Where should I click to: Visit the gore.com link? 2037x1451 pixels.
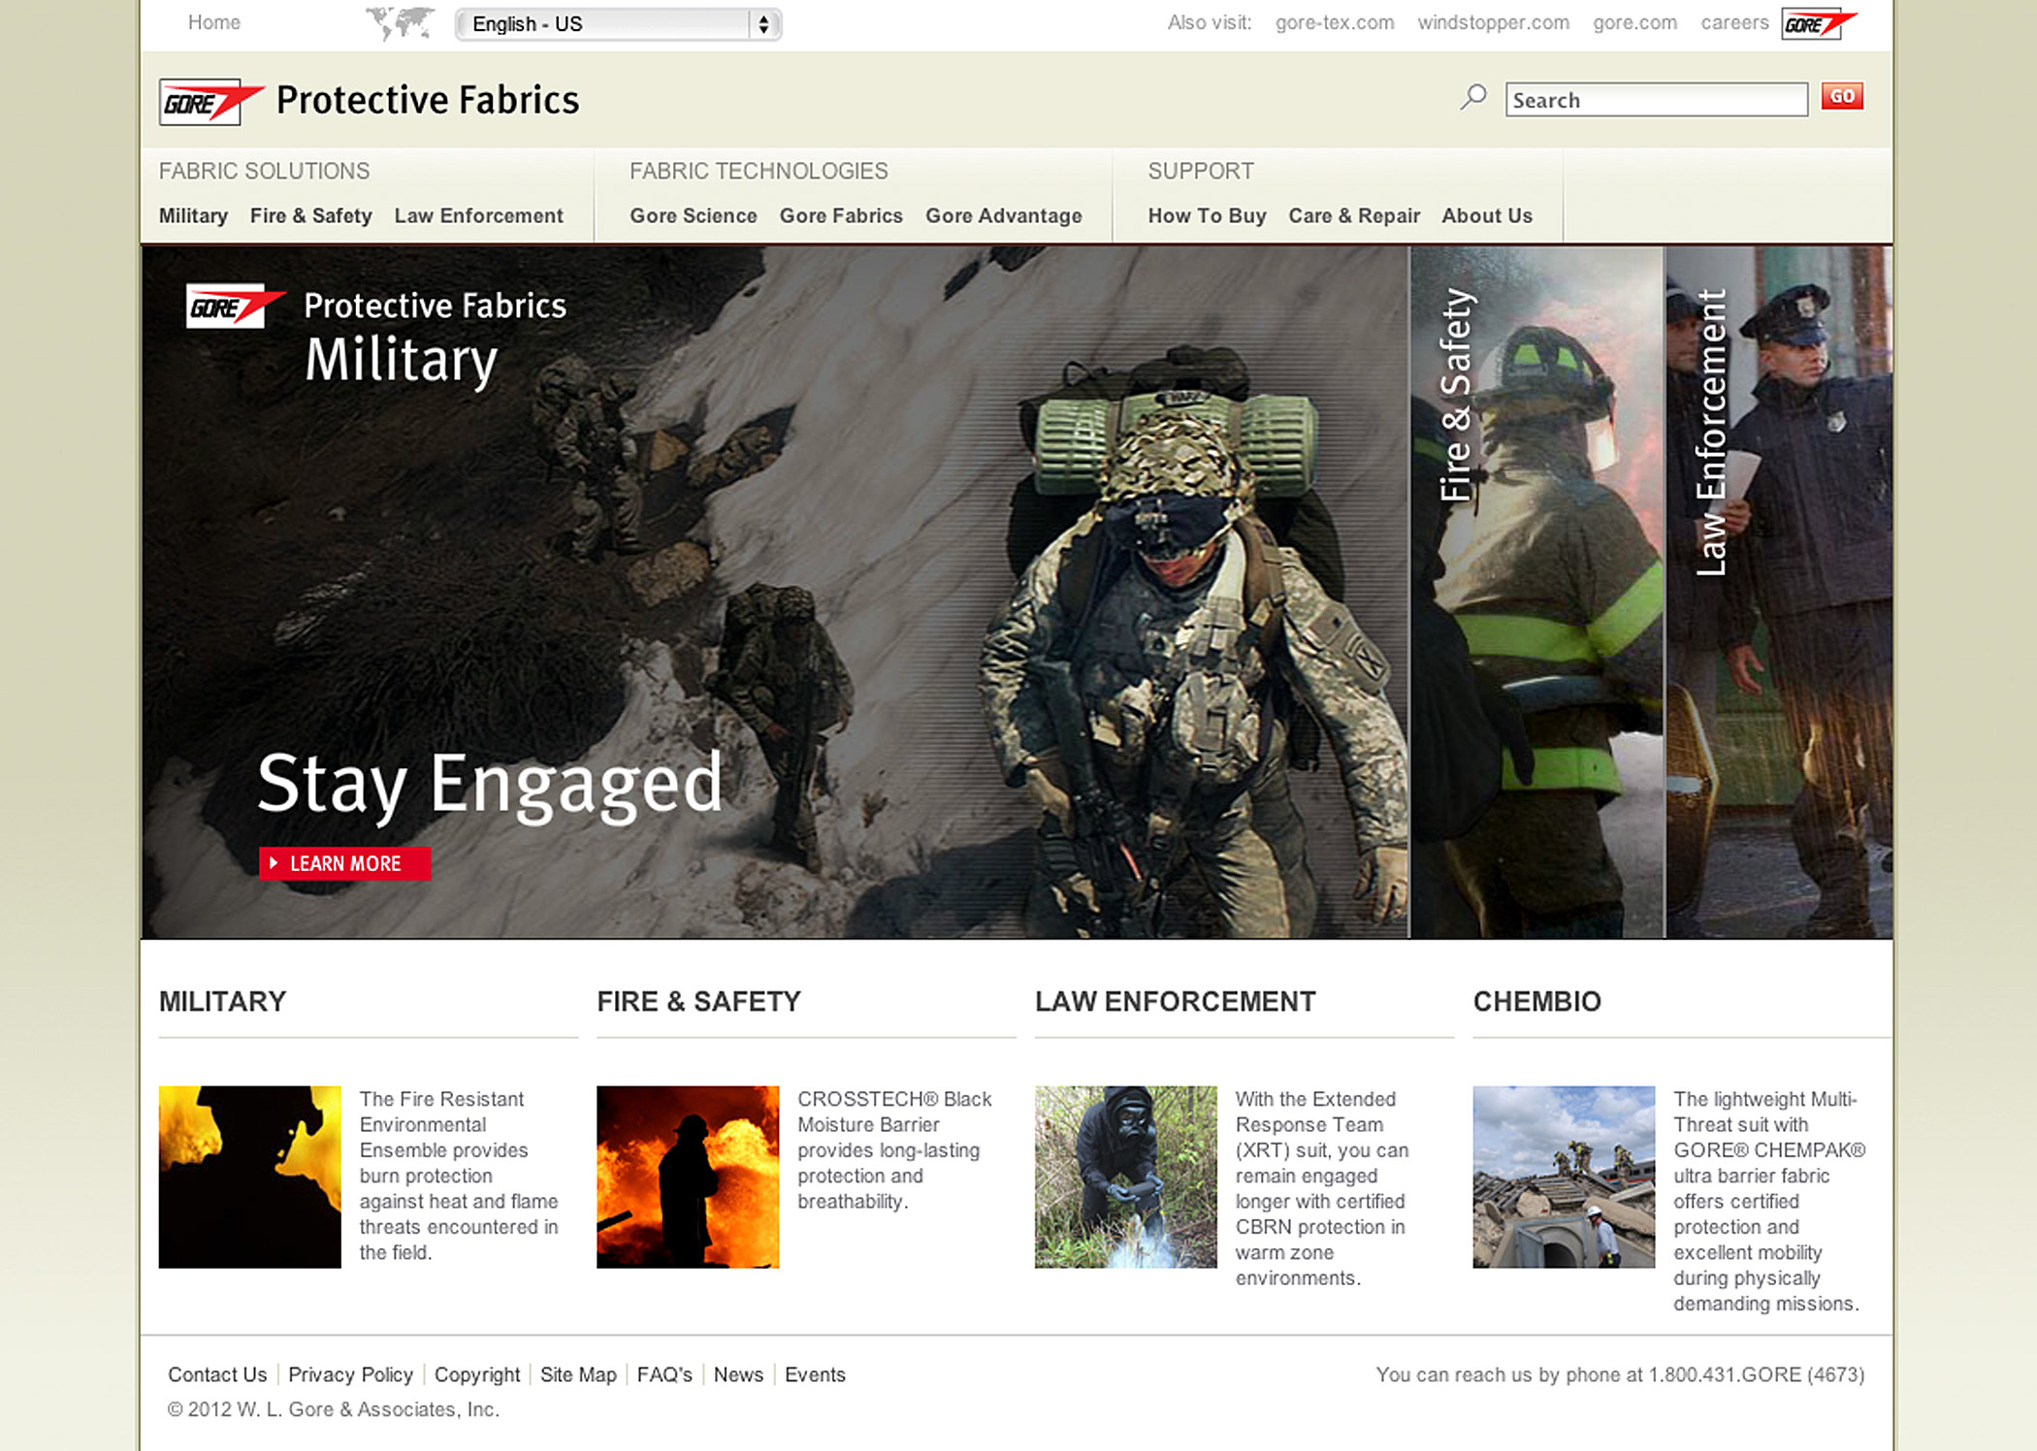click(1634, 22)
